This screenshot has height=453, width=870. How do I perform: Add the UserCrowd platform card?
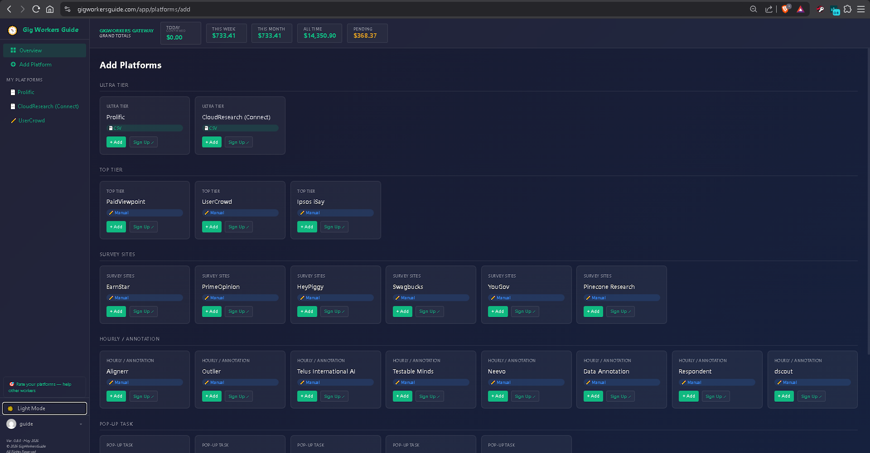coord(212,227)
